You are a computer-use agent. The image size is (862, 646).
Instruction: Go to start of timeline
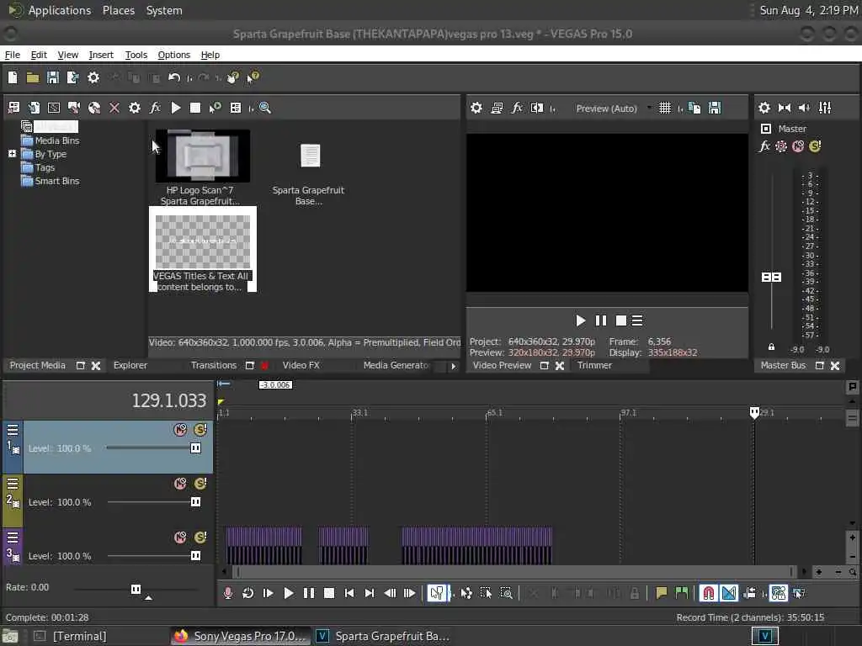(x=349, y=593)
